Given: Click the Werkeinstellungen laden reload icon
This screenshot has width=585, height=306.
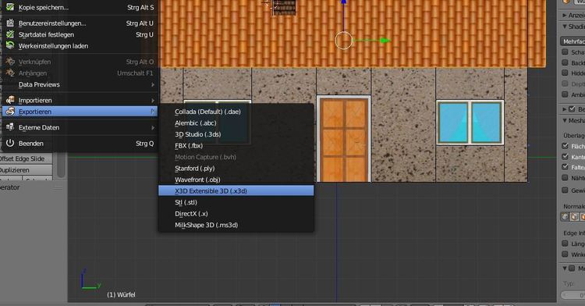Looking at the screenshot, I should pos(10,45).
